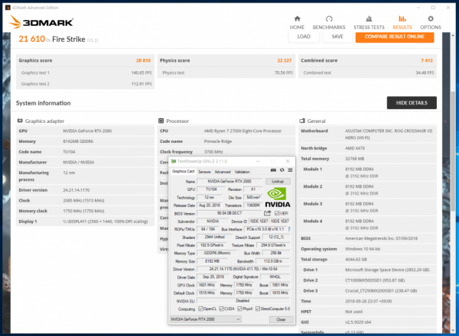This screenshot has height=336, width=459.
Task: Click the Combined score value 7 412
Action: click(427, 60)
